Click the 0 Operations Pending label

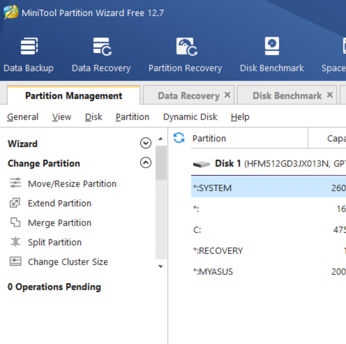(x=54, y=287)
